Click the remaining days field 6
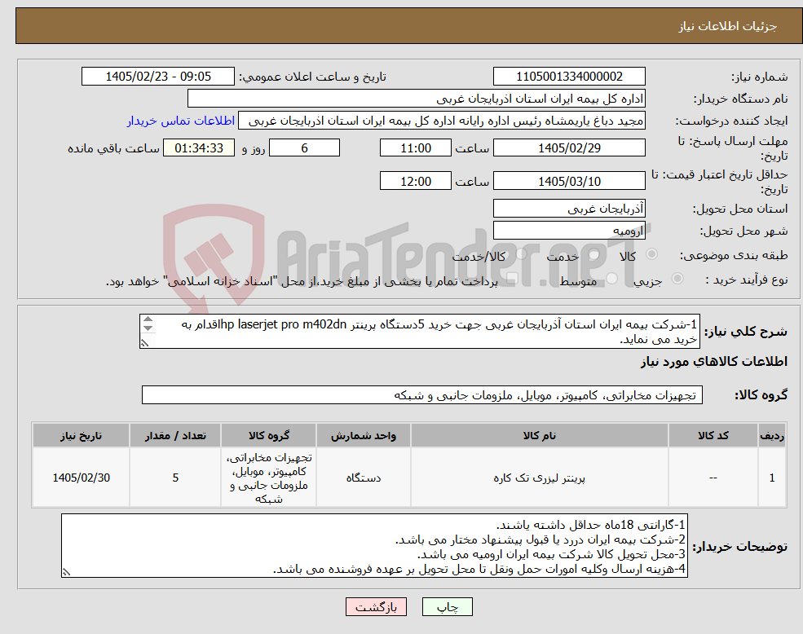The height and width of the screenshot is (634, 803). 304,148
